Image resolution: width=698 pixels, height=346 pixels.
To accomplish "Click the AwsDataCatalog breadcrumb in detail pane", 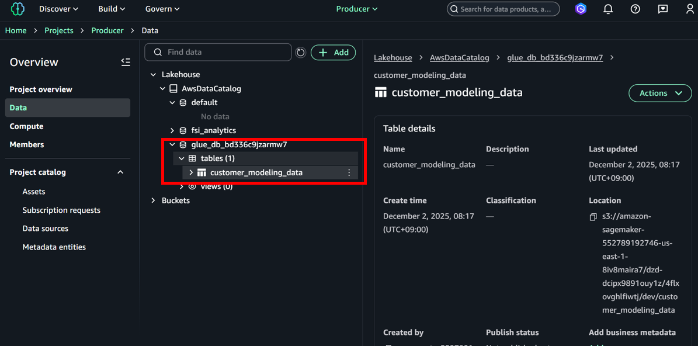I will 460,58.
